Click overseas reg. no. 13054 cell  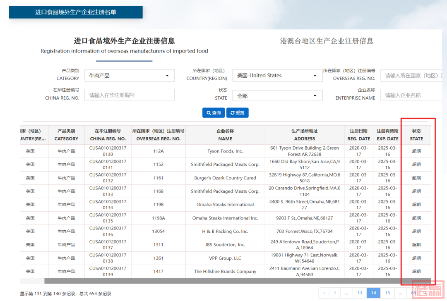pos(158,232)
